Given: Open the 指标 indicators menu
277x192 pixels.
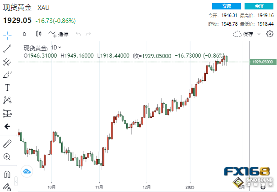Looking at the screenshot, I should [59, 34].
